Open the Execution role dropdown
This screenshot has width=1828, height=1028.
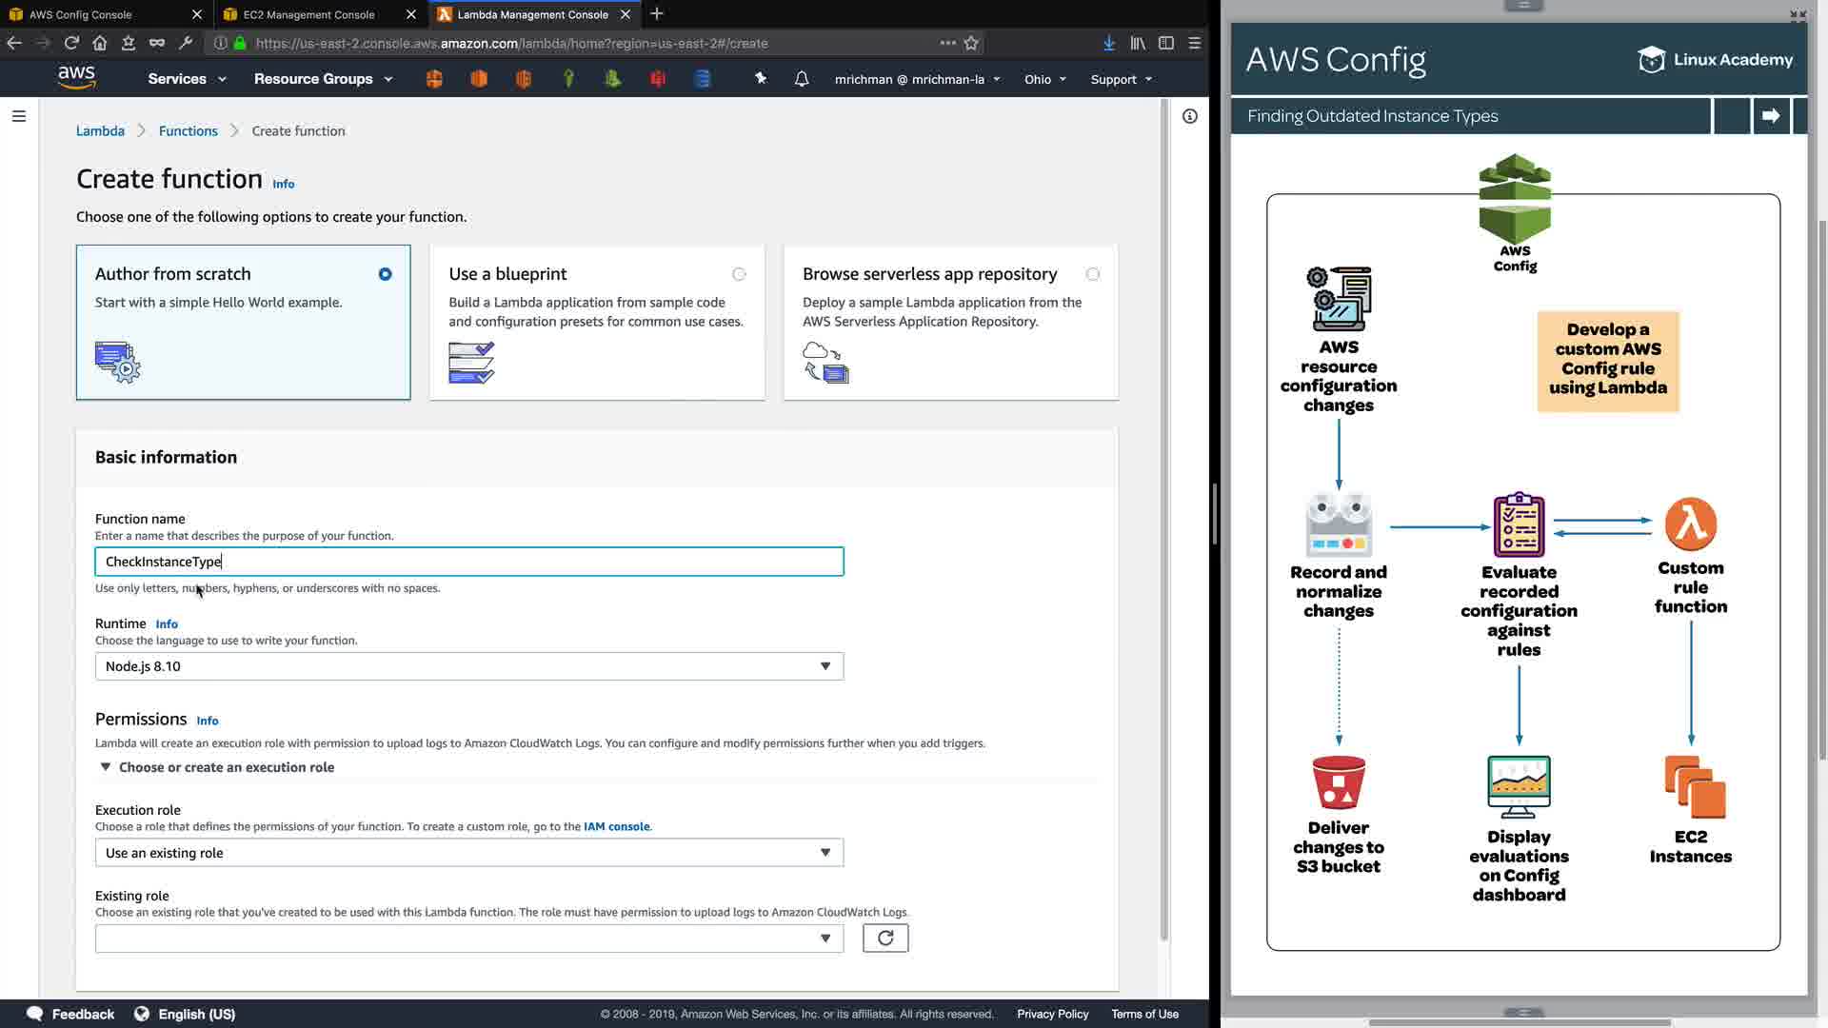point(468,853)
